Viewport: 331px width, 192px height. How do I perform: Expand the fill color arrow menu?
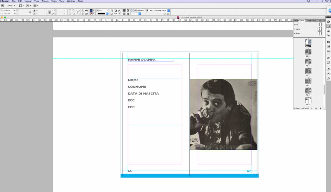tap(94, 11)
